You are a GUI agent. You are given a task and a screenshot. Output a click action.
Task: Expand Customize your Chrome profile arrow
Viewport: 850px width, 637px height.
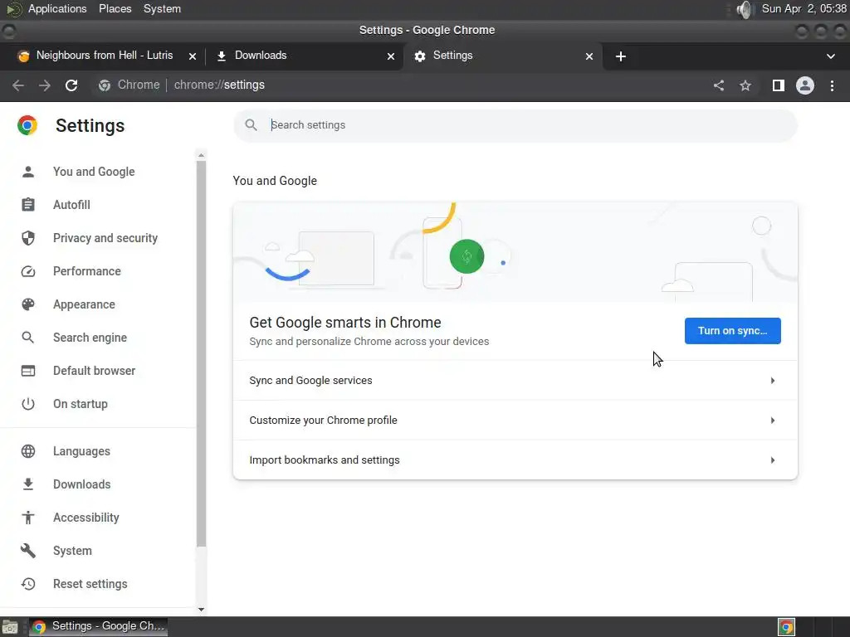[x=773, y=421]
